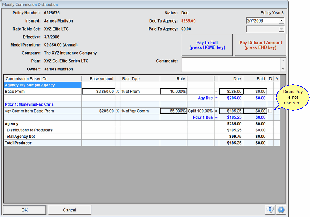Viewport: 310px width, 217px height.
Task: Click the Base Amount column header
Action: pyautogui.click(x=99, y=78)
